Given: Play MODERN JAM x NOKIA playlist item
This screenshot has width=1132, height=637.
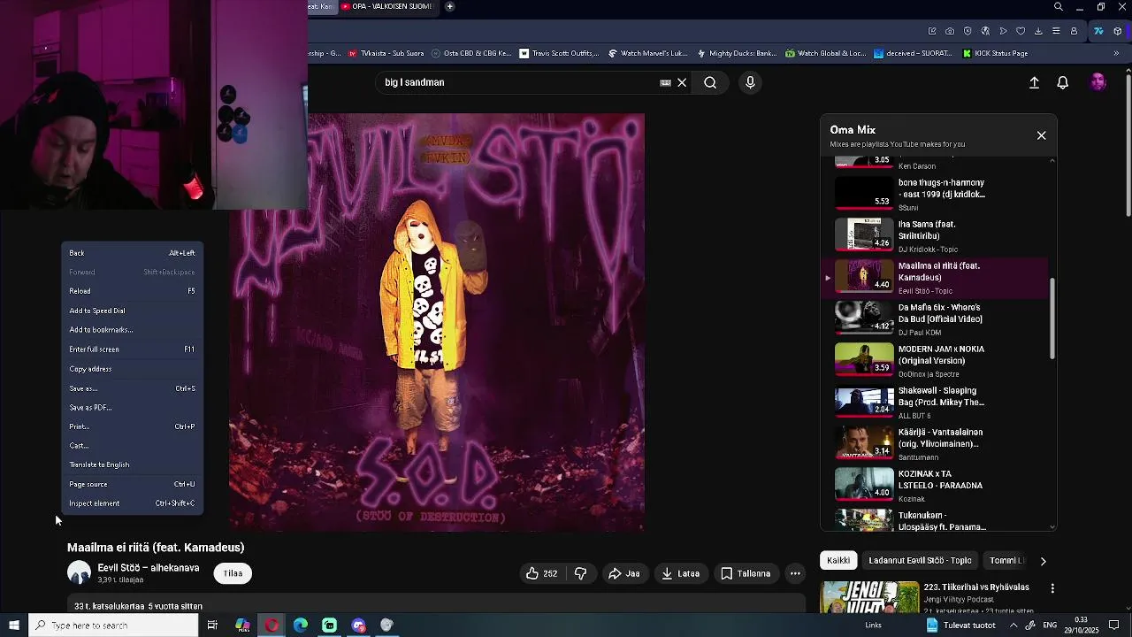Looking at the screenshot, I should tap(936, 359).
